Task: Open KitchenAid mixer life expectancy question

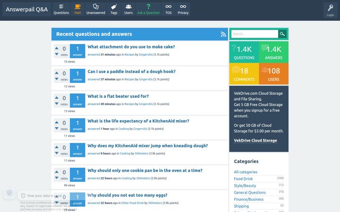Action: pos(138,121)
